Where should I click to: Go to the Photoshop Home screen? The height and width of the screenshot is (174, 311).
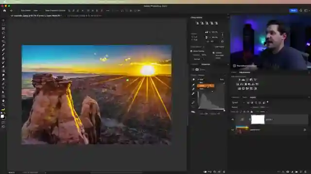point(4,11)
